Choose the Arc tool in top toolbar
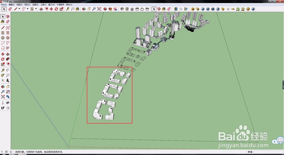Image resolution: width=284 pixels, height=155 pixels. pyautogui.click(x=24, y=9)
